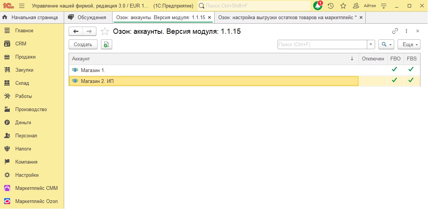The height and width of the screenshot is (209, 428).
Task: Toggle FBS checkmark for Магазин 2. ИП
Action: coord(411,80)
